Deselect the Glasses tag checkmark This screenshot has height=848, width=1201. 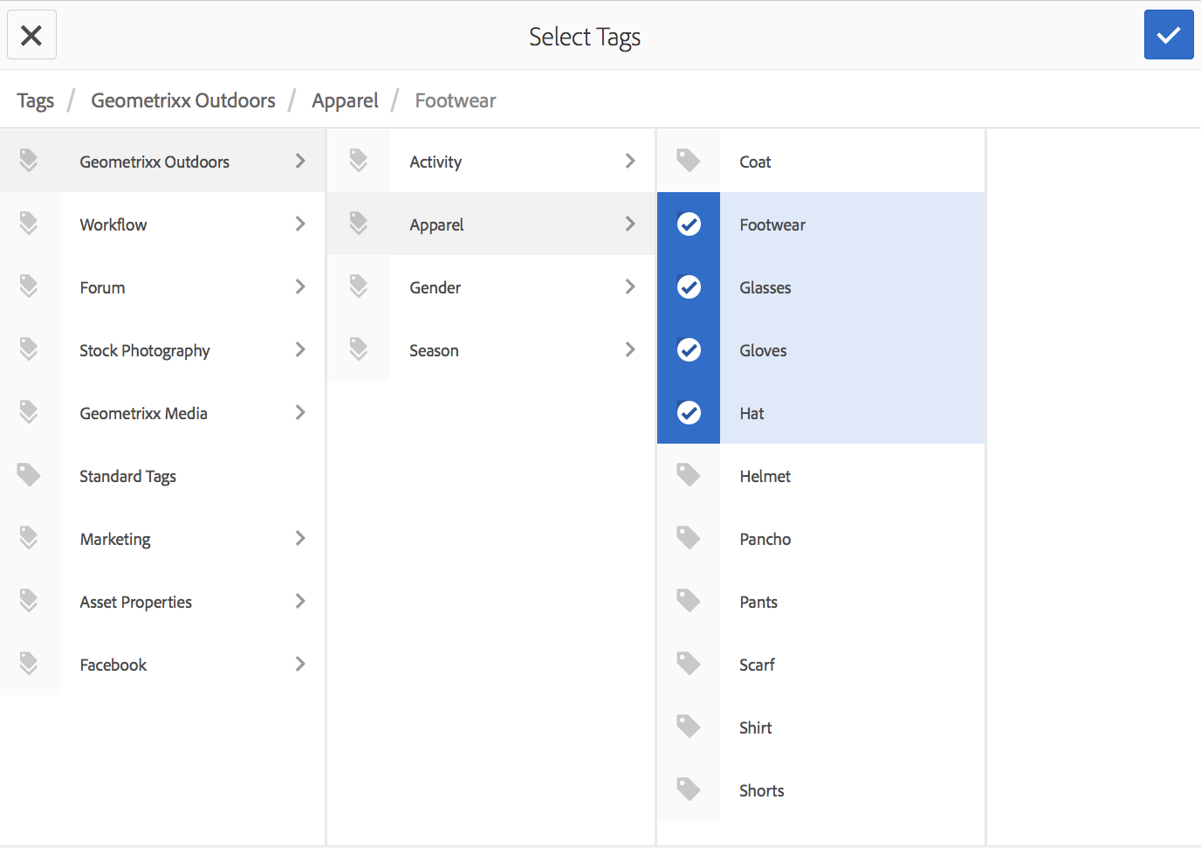pyautogui.click(x=689, y=287)
